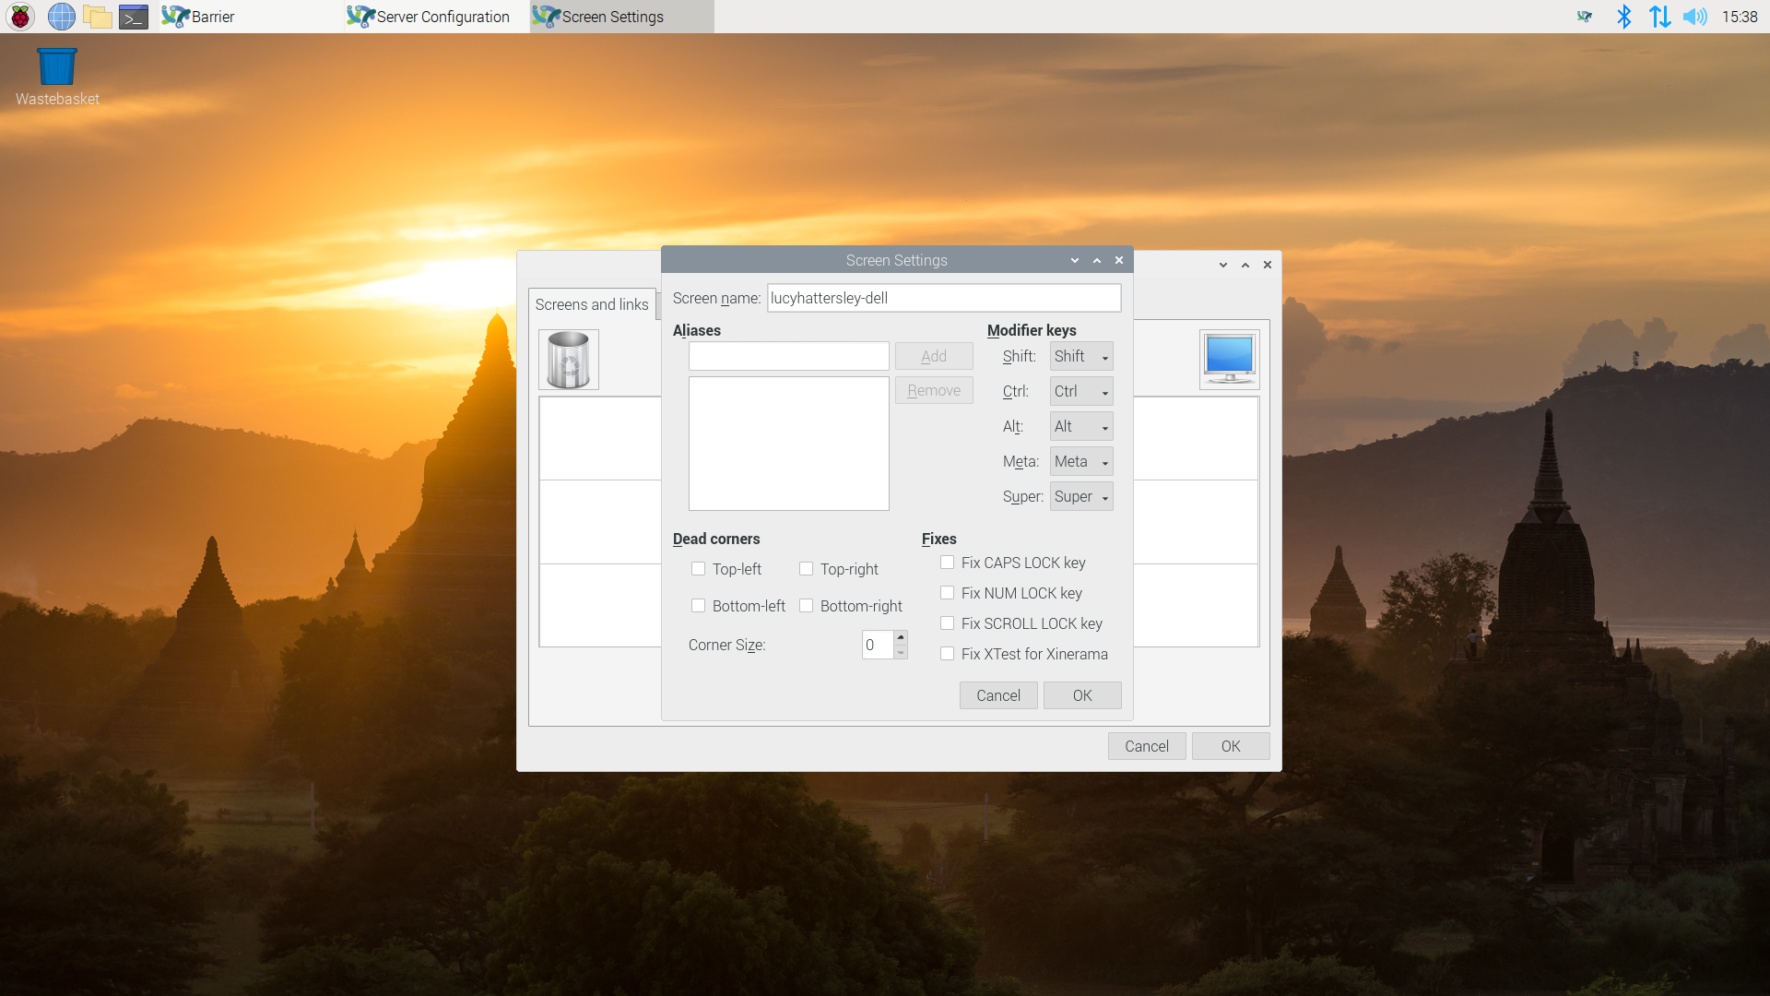Viewport: 1770px width, 996px height.
Task: Open the volume control in system tray
Action: 1697,17
